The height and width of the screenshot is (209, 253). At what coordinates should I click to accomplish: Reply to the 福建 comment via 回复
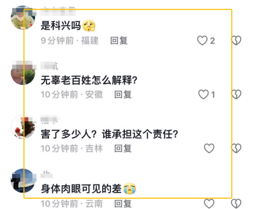click(119, 40)
